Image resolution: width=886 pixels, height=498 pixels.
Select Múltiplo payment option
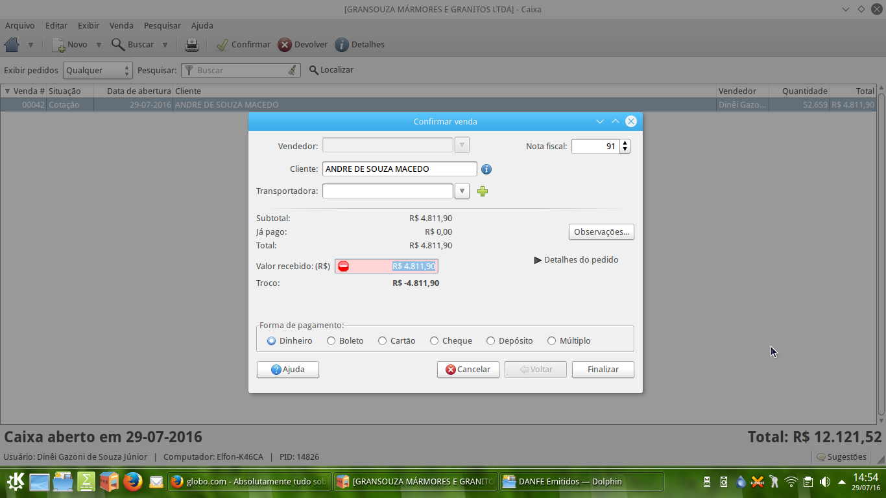[569, 340]
